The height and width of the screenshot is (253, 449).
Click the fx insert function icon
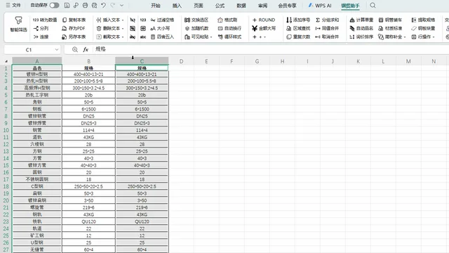pyautogui.click(x=86, y=49)
